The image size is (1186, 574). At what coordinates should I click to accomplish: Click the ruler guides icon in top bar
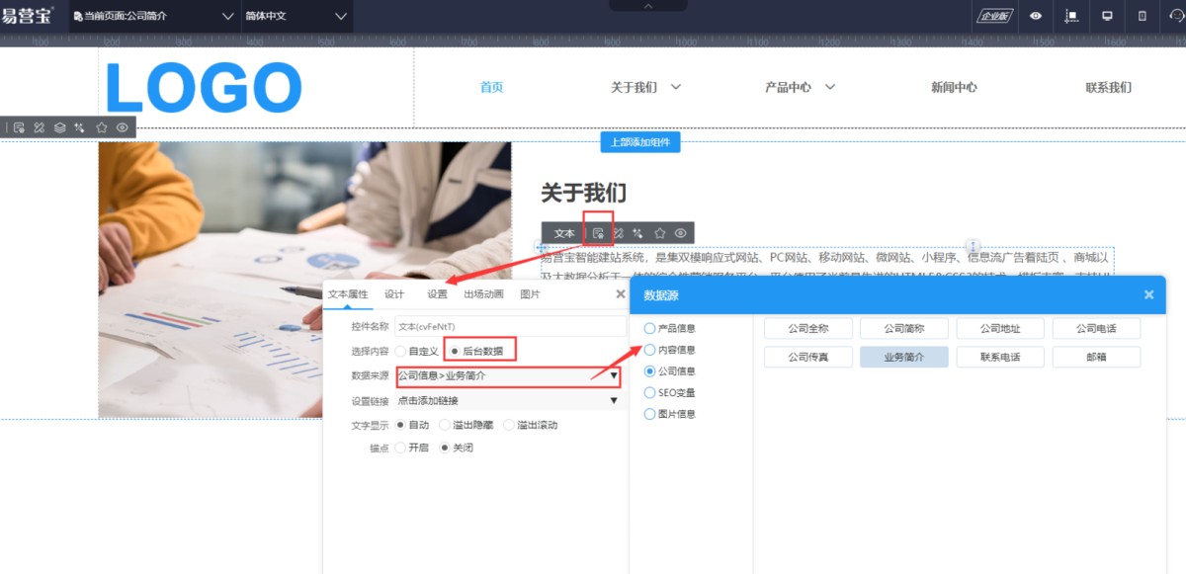(x=1071, y=16)
